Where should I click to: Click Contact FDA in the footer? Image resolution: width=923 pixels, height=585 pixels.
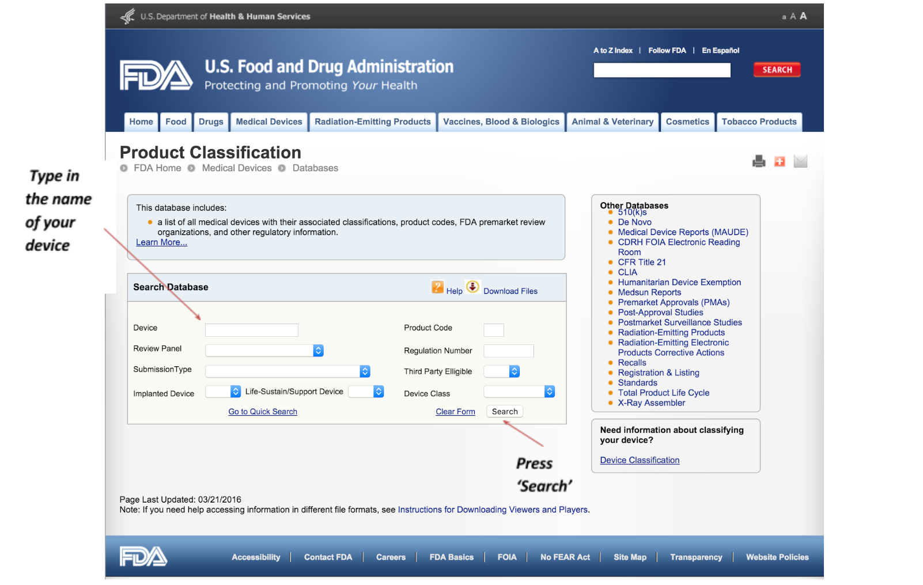pos(328,557)
